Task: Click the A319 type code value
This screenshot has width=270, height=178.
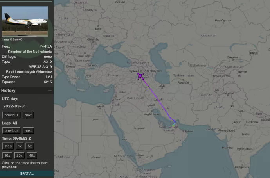Action: point(48,62)
